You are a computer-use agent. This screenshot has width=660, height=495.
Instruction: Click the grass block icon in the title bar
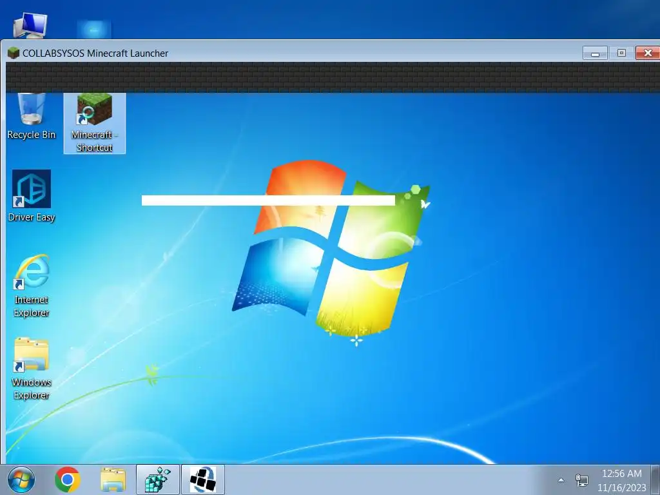(x=14, y=53)
